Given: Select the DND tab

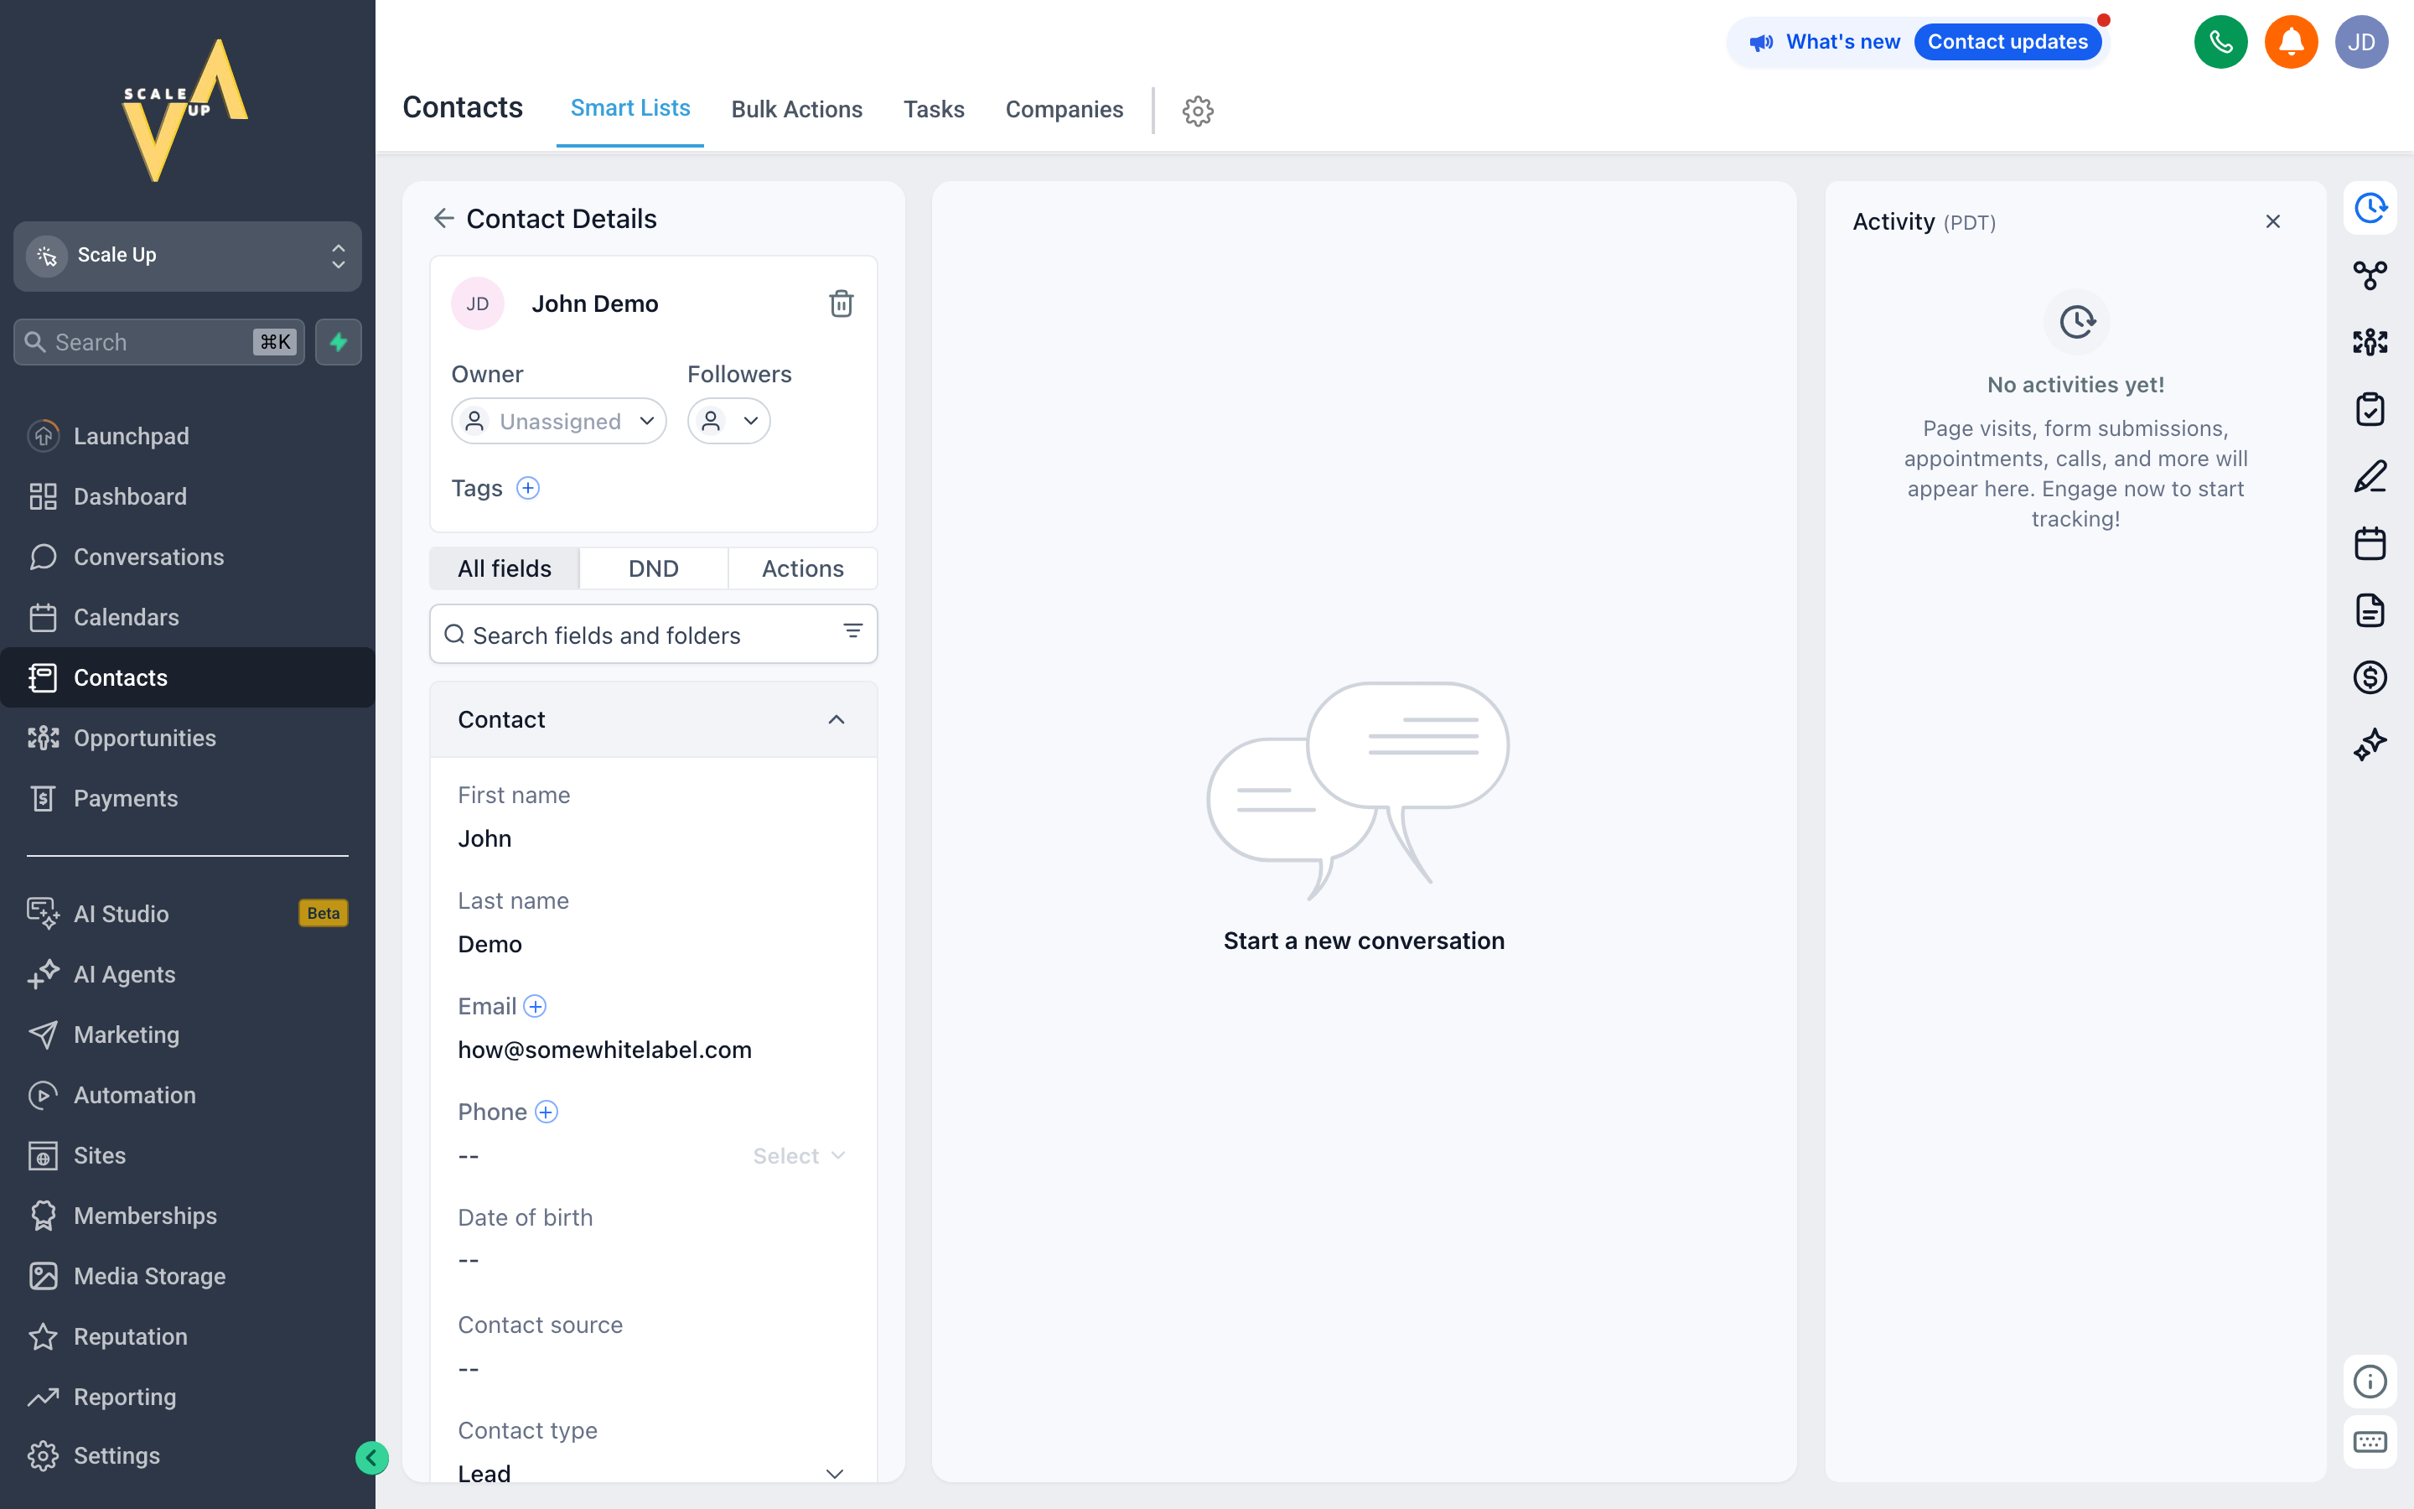Looking at the screenshot, I should (x=654, y=568).
